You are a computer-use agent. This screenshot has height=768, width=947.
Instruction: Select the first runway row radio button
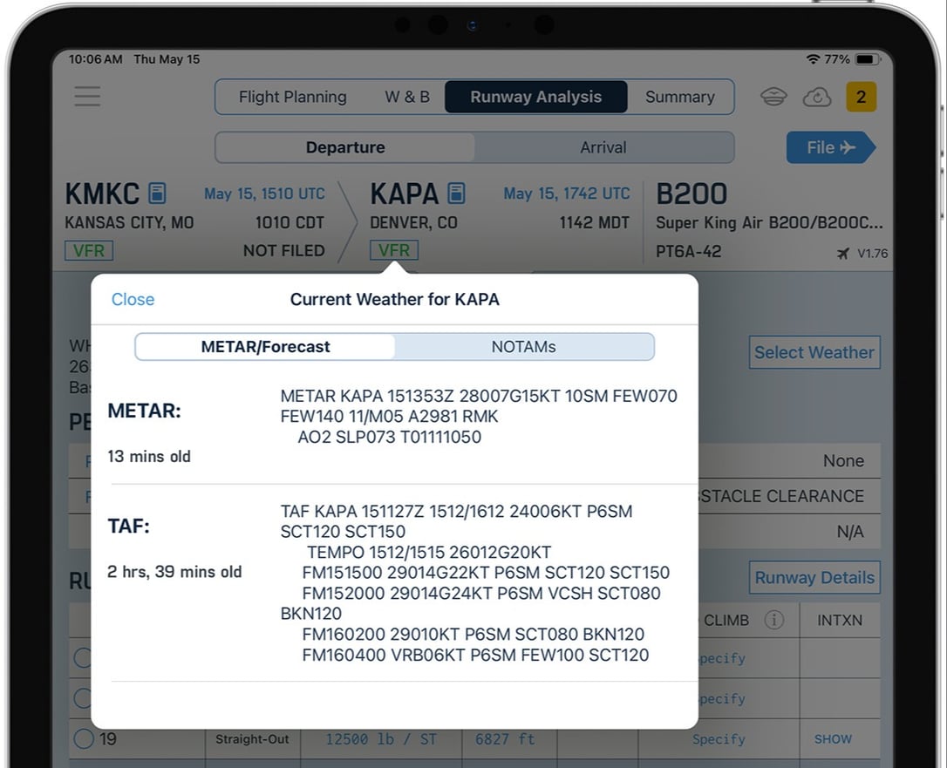(81, 658)
